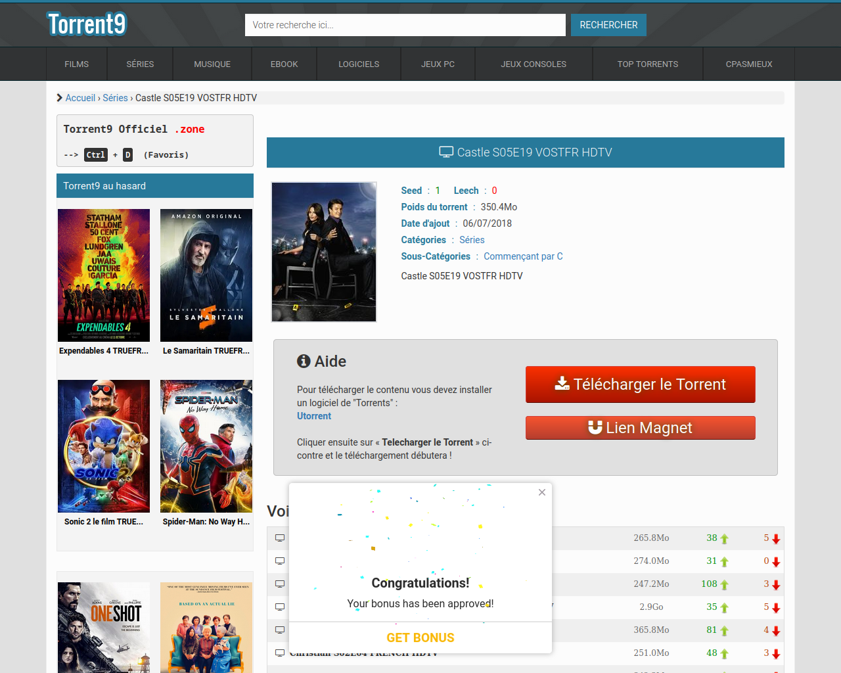
Task: Select the 2.9Go size cell
Action: click(x=651, y=607)
